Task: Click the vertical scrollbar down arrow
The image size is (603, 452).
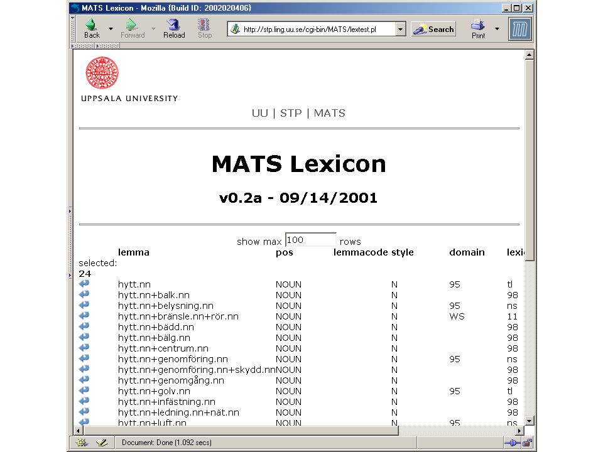Action: (529, 421)
